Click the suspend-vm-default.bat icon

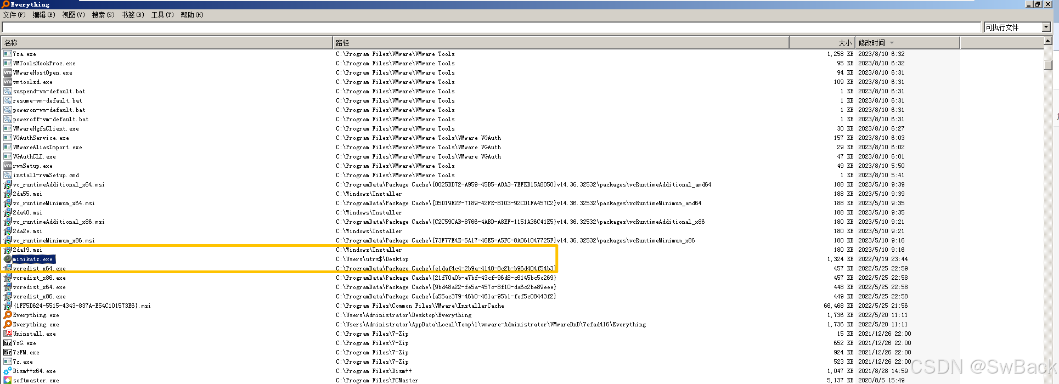[8, 91]
